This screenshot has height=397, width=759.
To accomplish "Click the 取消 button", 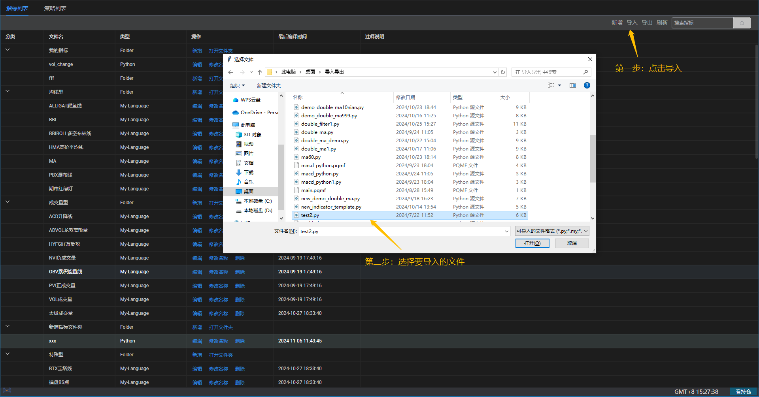I will 572,243.
